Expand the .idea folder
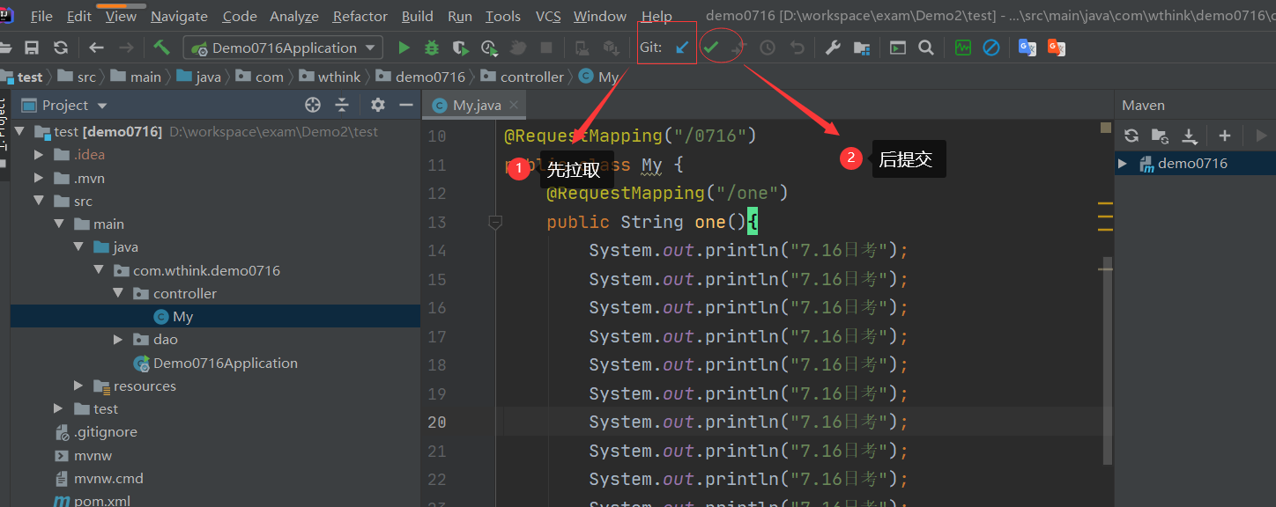 tap(38, 154)
